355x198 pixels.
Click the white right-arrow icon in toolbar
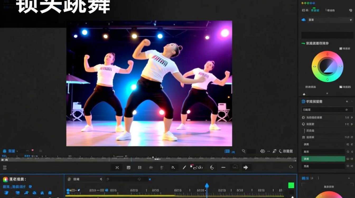(x=246, y=167)
